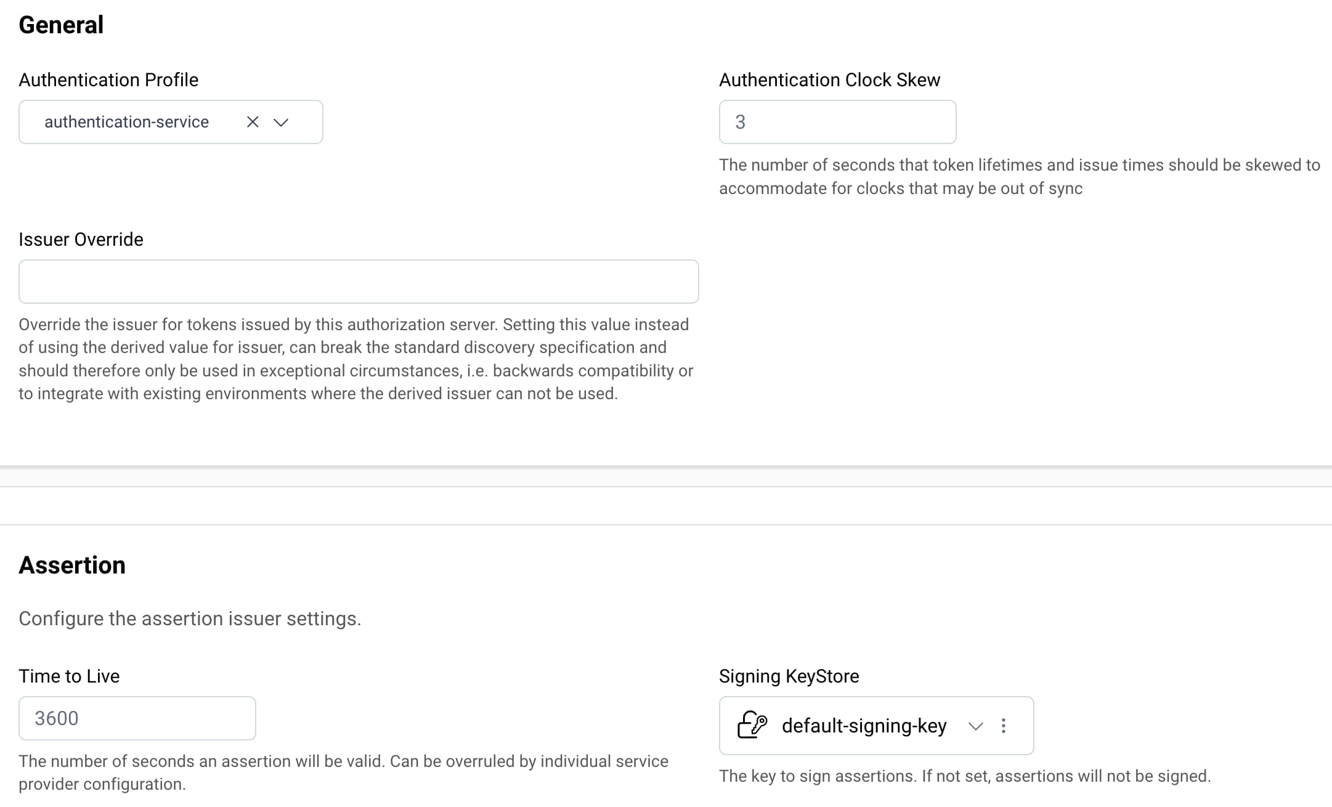The width and height of the screenshot is (1332, 807).
Task: Click the chevron on the Signing KeyStore picker
Action: pyautogui.click(x=975, y=727)
